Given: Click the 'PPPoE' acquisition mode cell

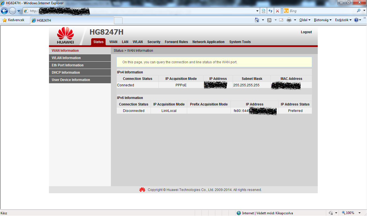Looking at the screenshot, I should 181,85.
